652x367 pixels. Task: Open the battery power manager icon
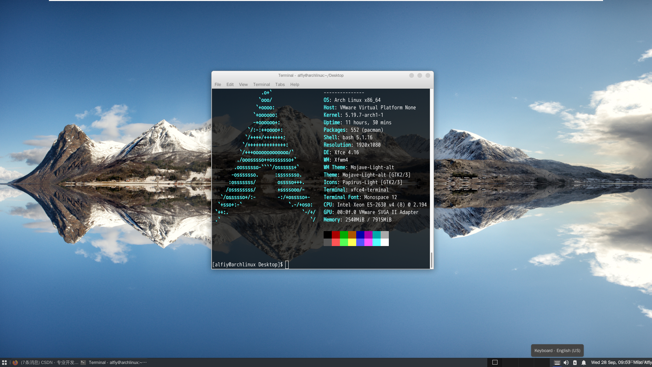coord(575,363)
